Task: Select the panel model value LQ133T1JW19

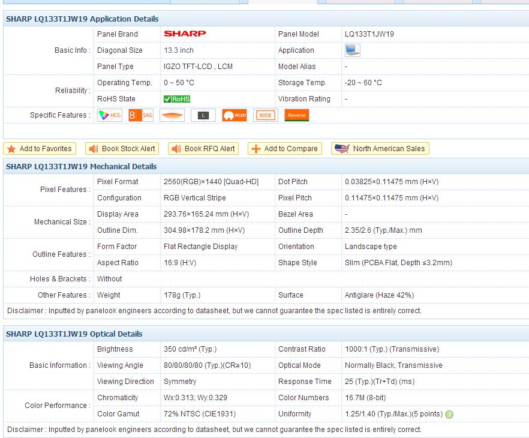Action: click(369, 34)
